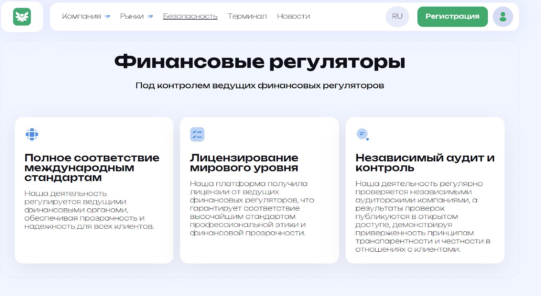Click the Регистрация button
The image size is (541, 296).
coord(452,17)
